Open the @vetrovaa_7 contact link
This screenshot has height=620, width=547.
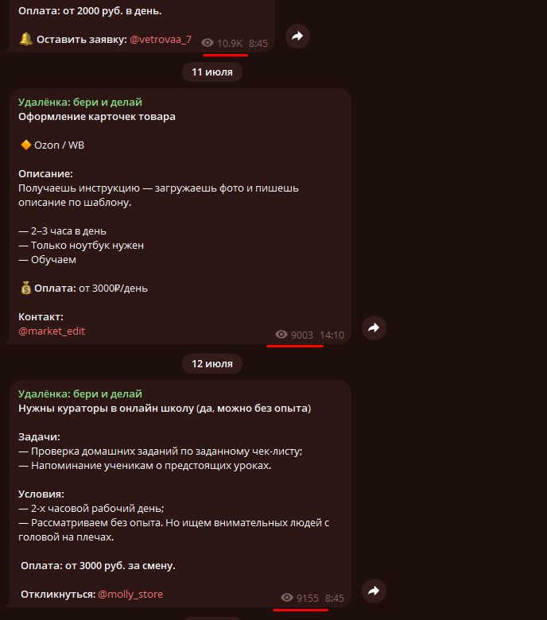click(161, 40)
